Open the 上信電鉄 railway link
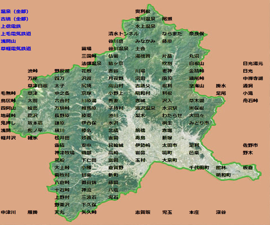270x225 pixels. point(11,26)
